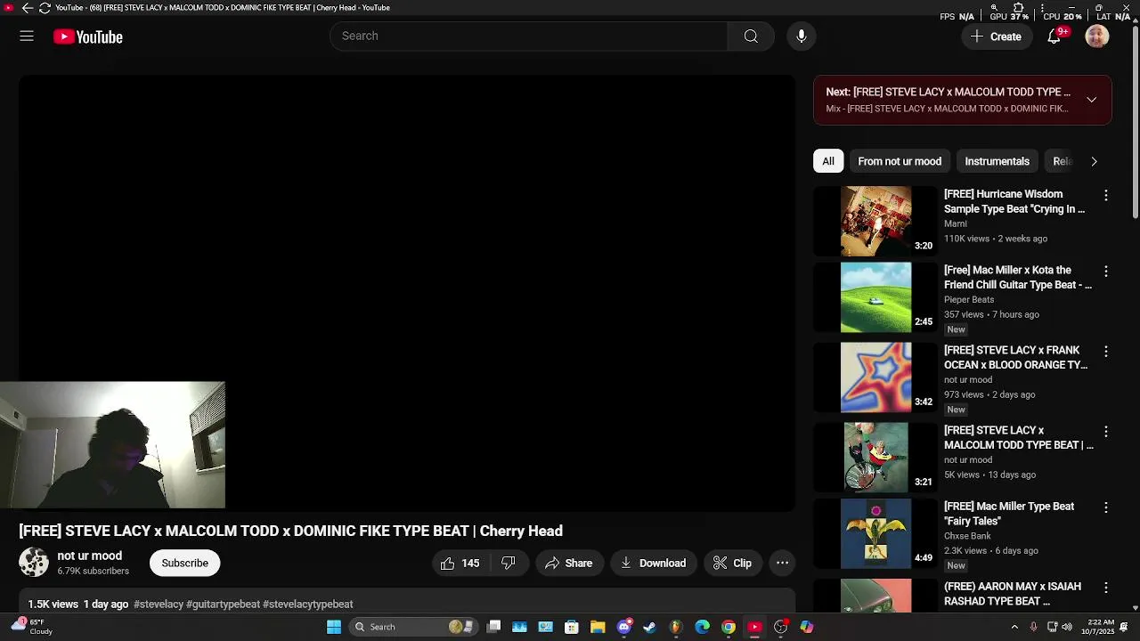Screen dimensions: 1140x641
Task: Expand the Next mix playlist panel
Action: pos(1092,100)
